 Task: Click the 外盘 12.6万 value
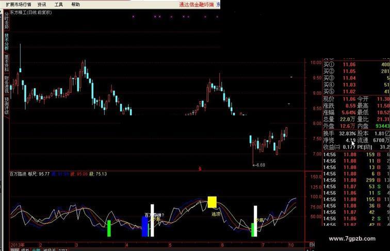click(348, 126)
